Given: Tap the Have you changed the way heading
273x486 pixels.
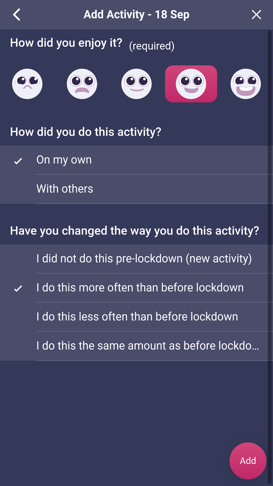Looking at the screenshot, I should click(134, 231).
